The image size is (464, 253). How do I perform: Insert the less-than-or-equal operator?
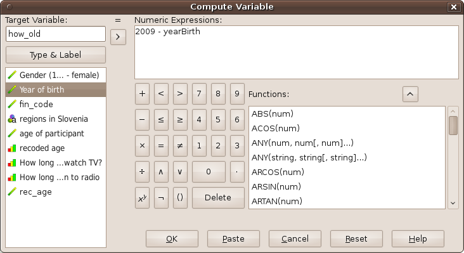(161, 120)
